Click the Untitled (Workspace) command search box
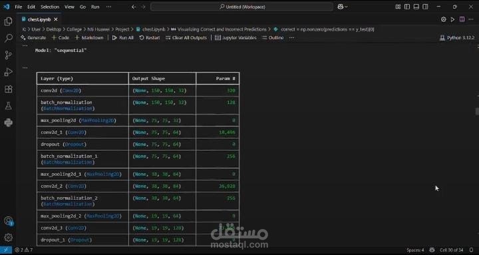479x255 pixels. click(241, 7)
